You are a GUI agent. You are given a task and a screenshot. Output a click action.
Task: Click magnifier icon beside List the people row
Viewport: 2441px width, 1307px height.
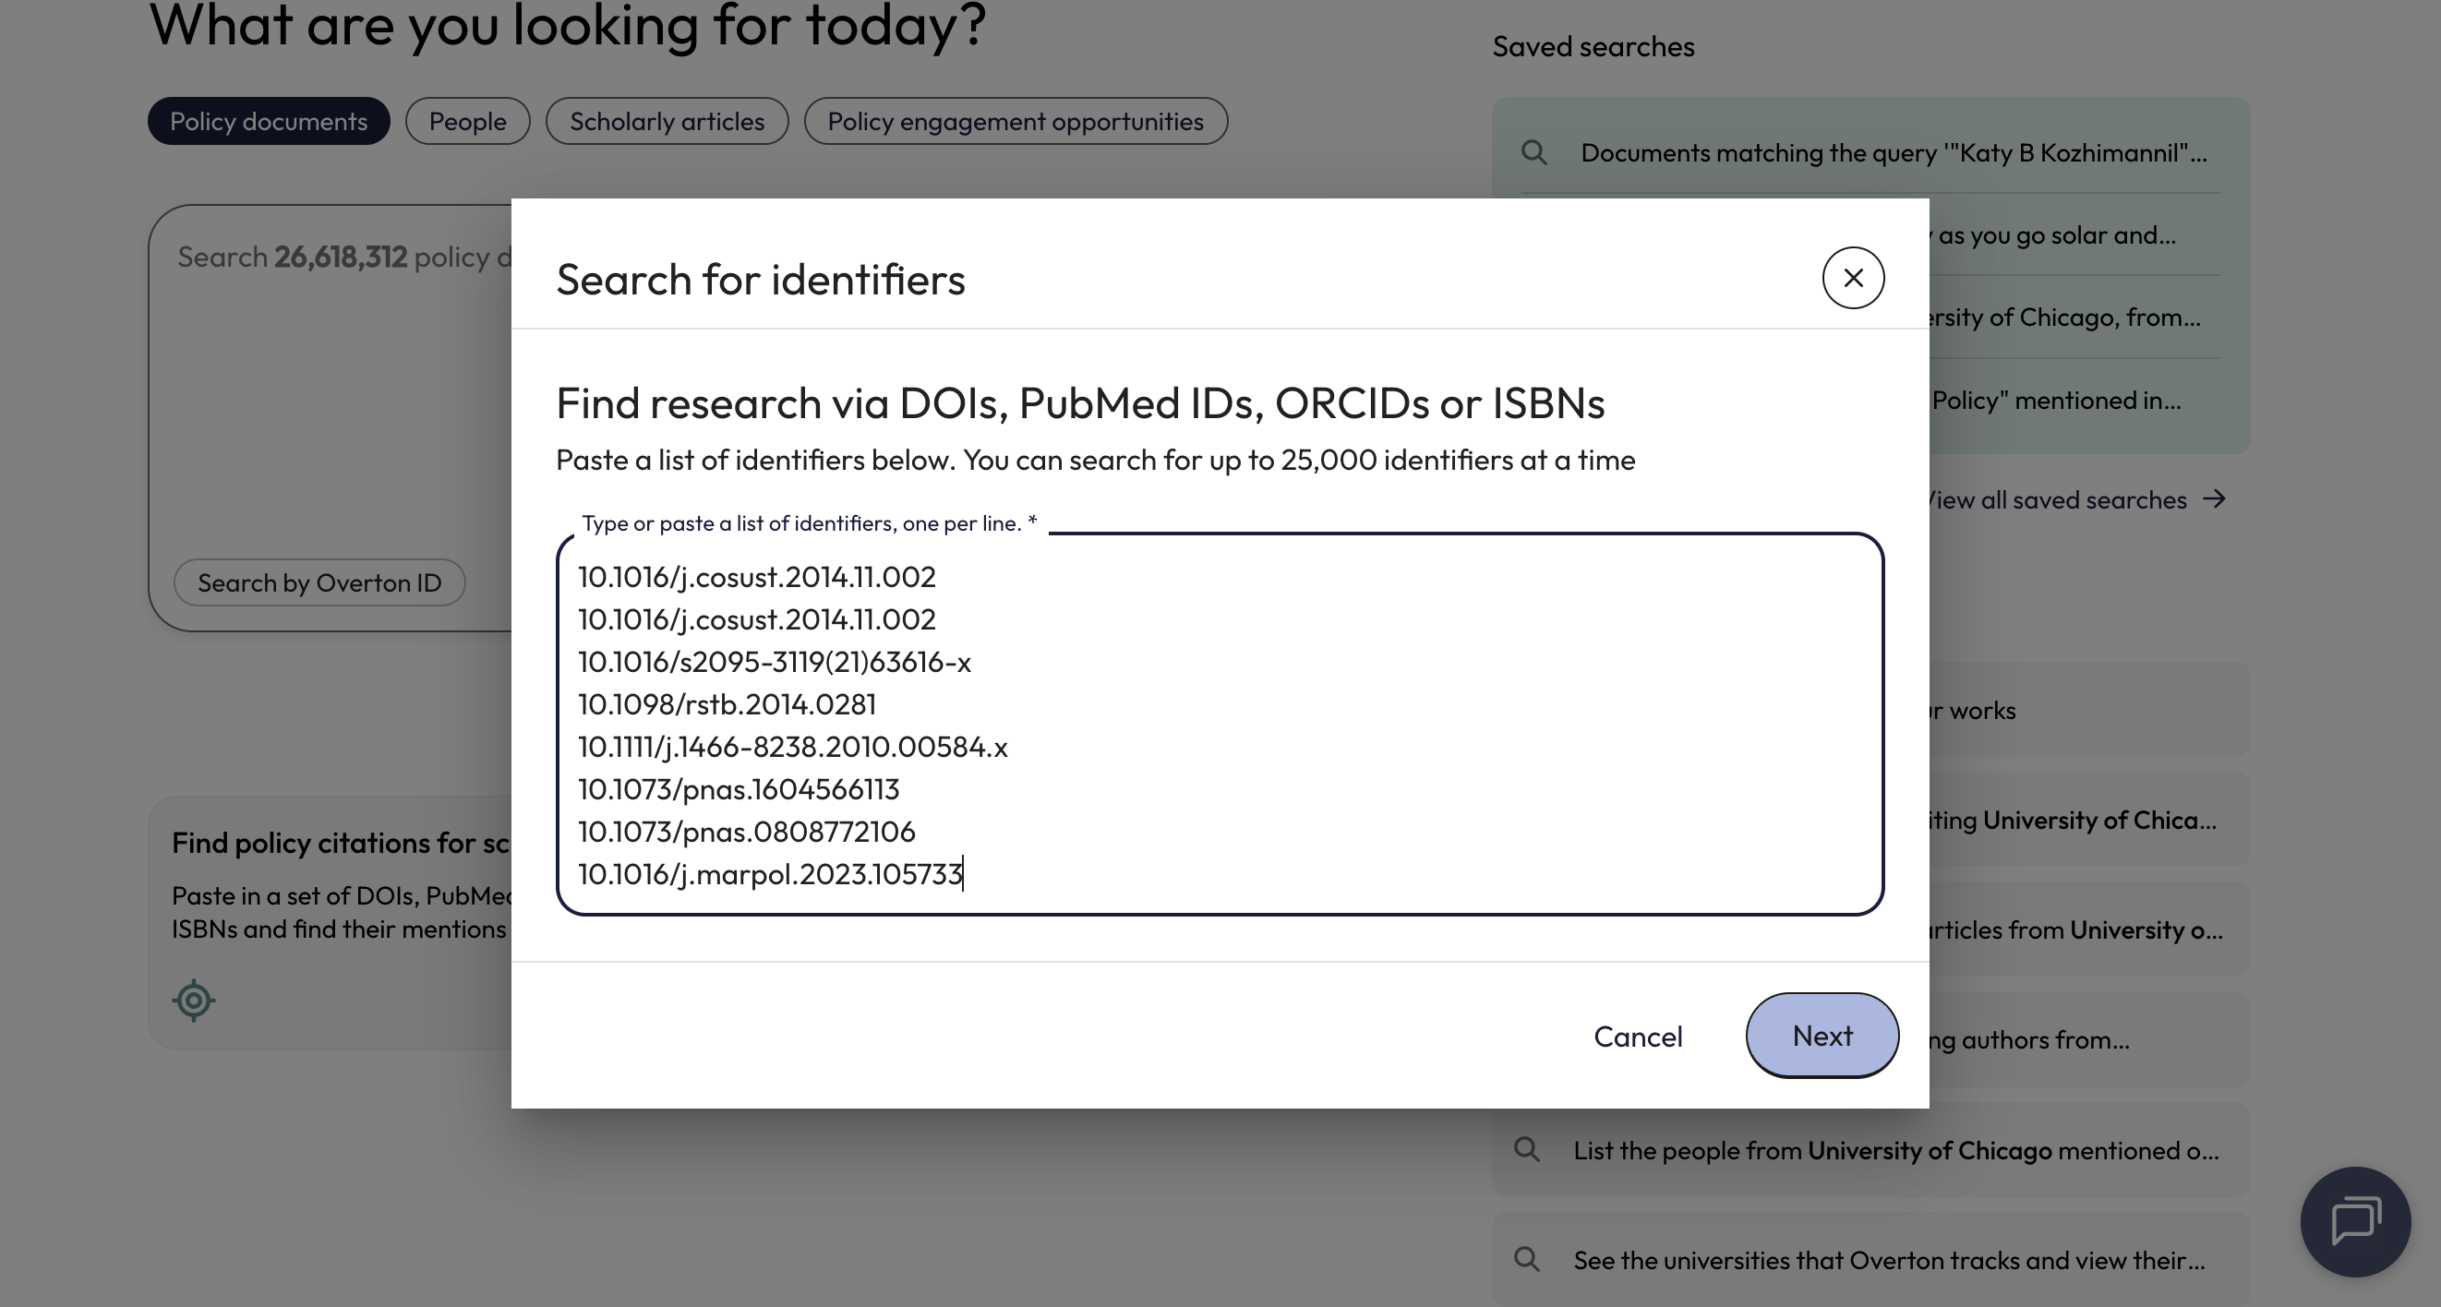click(1525, 1149)
